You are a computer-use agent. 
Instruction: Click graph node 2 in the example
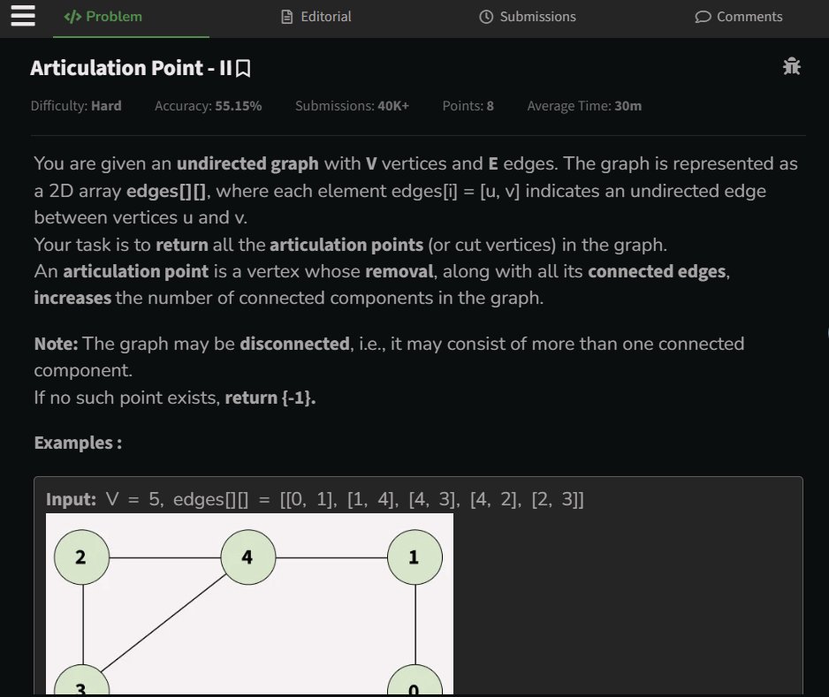[x=81, y=557]
